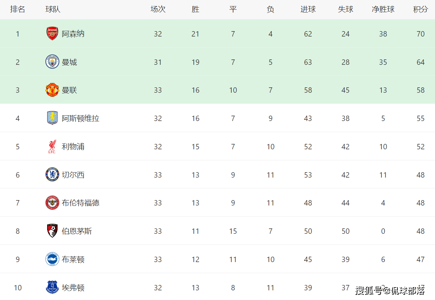Click the Liverpool LFC crest icon
Screen dimensions: 435x300
coord(52,146)
